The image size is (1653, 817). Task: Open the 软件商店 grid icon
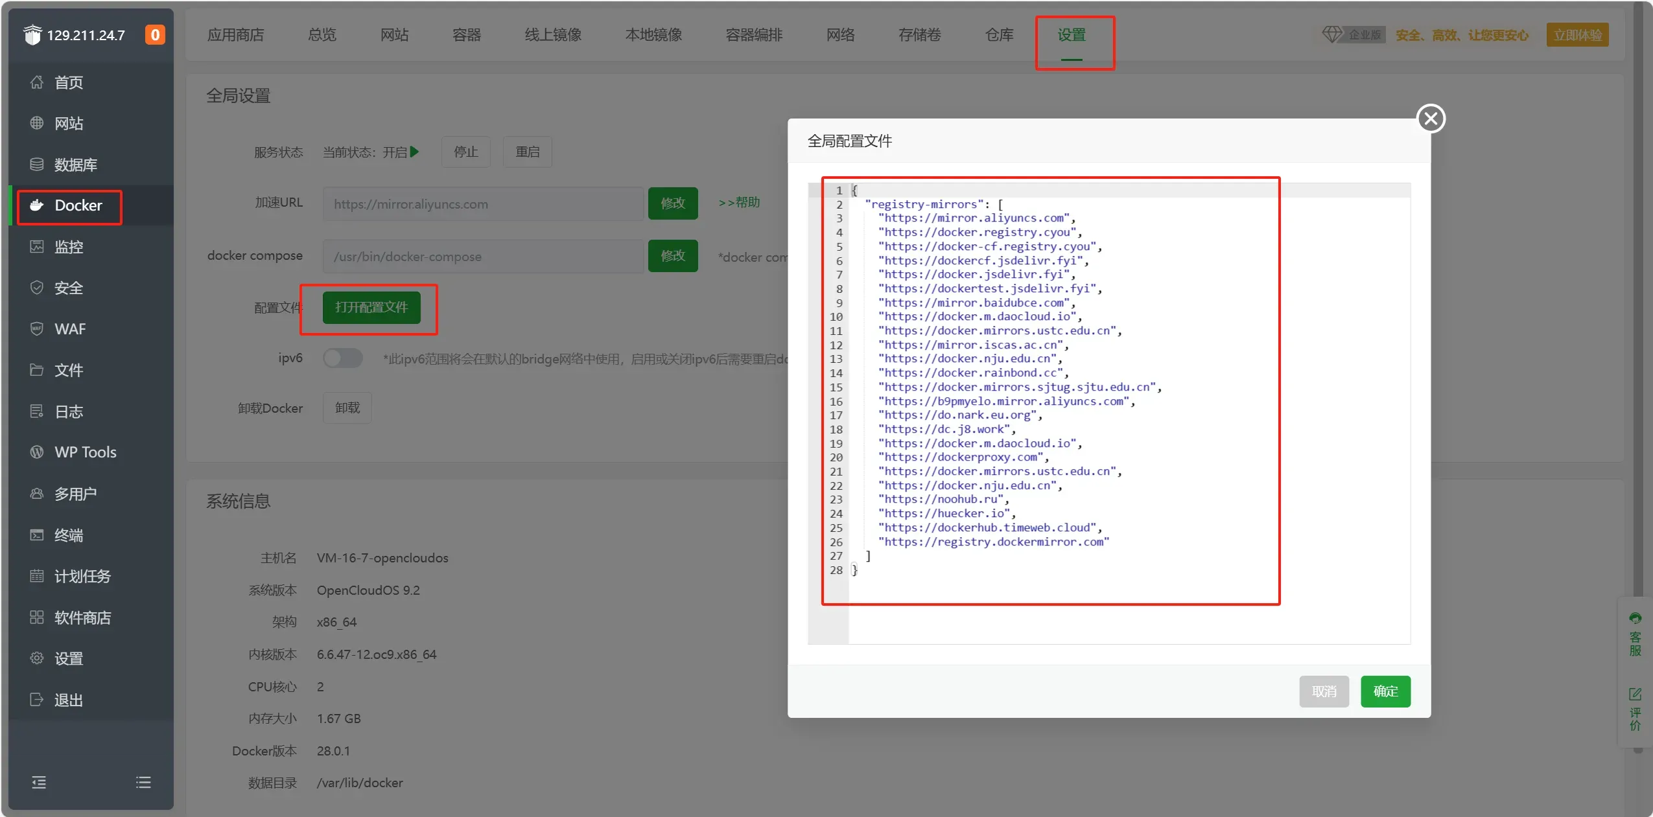[37, 617]
